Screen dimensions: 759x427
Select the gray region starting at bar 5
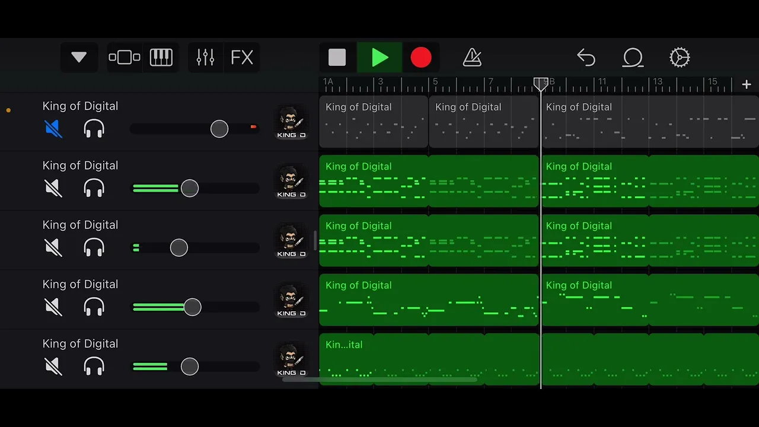[x=484, y=122]
